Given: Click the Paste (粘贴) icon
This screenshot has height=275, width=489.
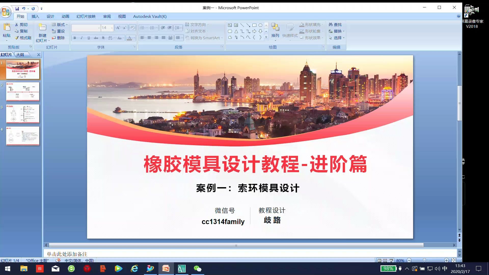Looking at the screenshot, I should (7, 27).
